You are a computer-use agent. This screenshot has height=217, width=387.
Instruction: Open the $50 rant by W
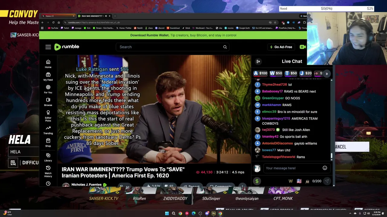(x=276, y=73)
